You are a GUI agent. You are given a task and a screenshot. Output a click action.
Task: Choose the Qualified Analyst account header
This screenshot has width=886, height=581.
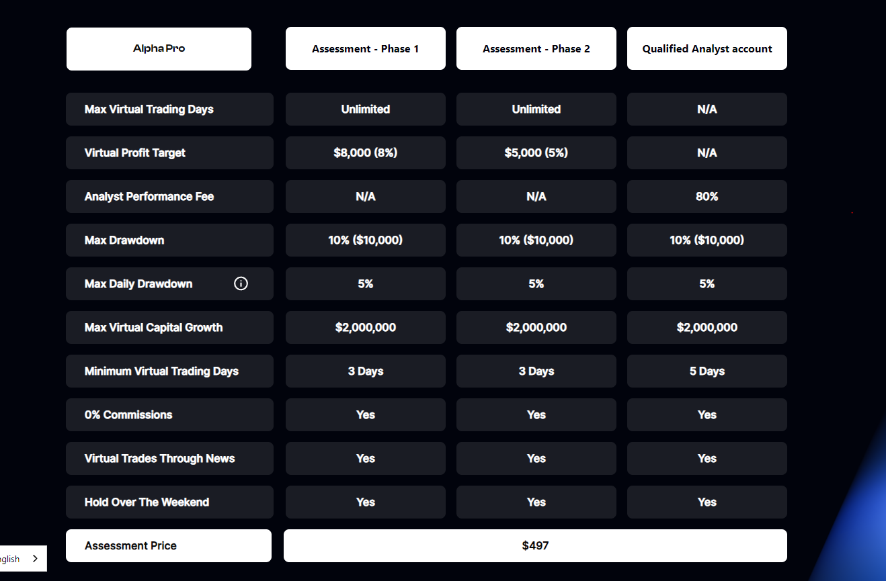click(707, 48)
